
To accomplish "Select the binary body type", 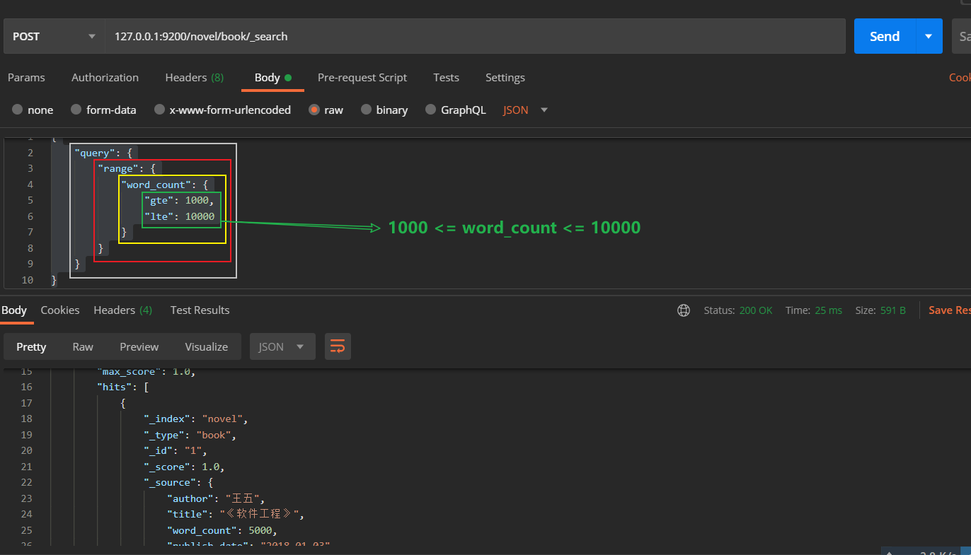I will coord(384,110).
